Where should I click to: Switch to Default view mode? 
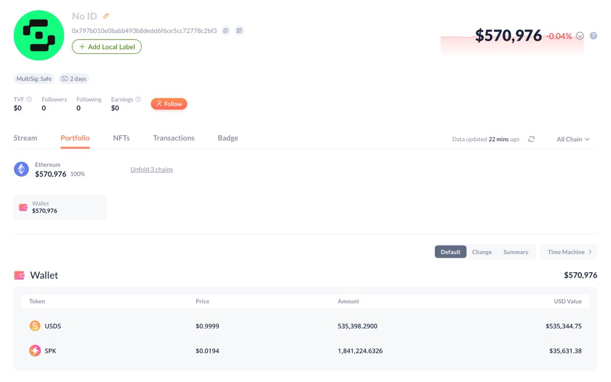pos(451,252)
